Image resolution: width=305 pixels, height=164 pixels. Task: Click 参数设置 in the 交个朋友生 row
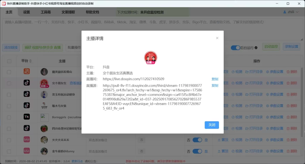pos(275,83)
